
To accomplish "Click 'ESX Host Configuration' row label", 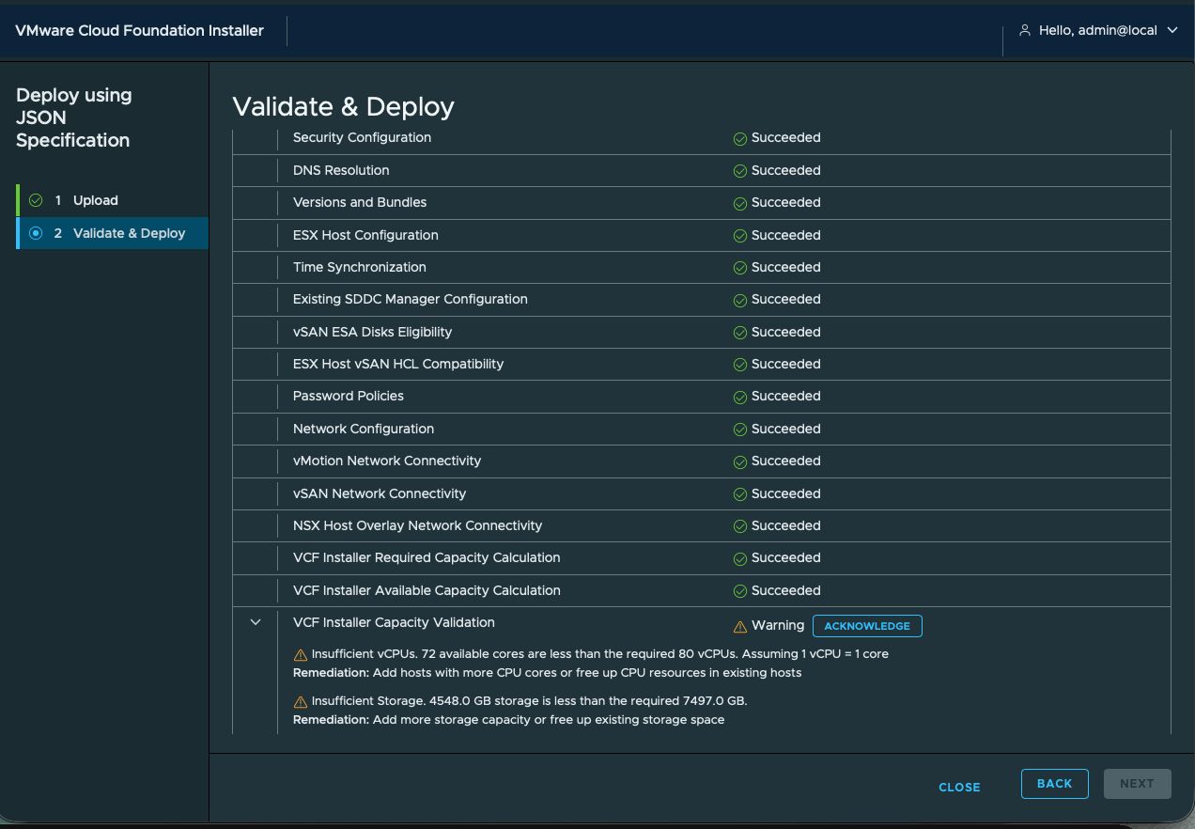I will pyautogui.click(x=365, y=235).
